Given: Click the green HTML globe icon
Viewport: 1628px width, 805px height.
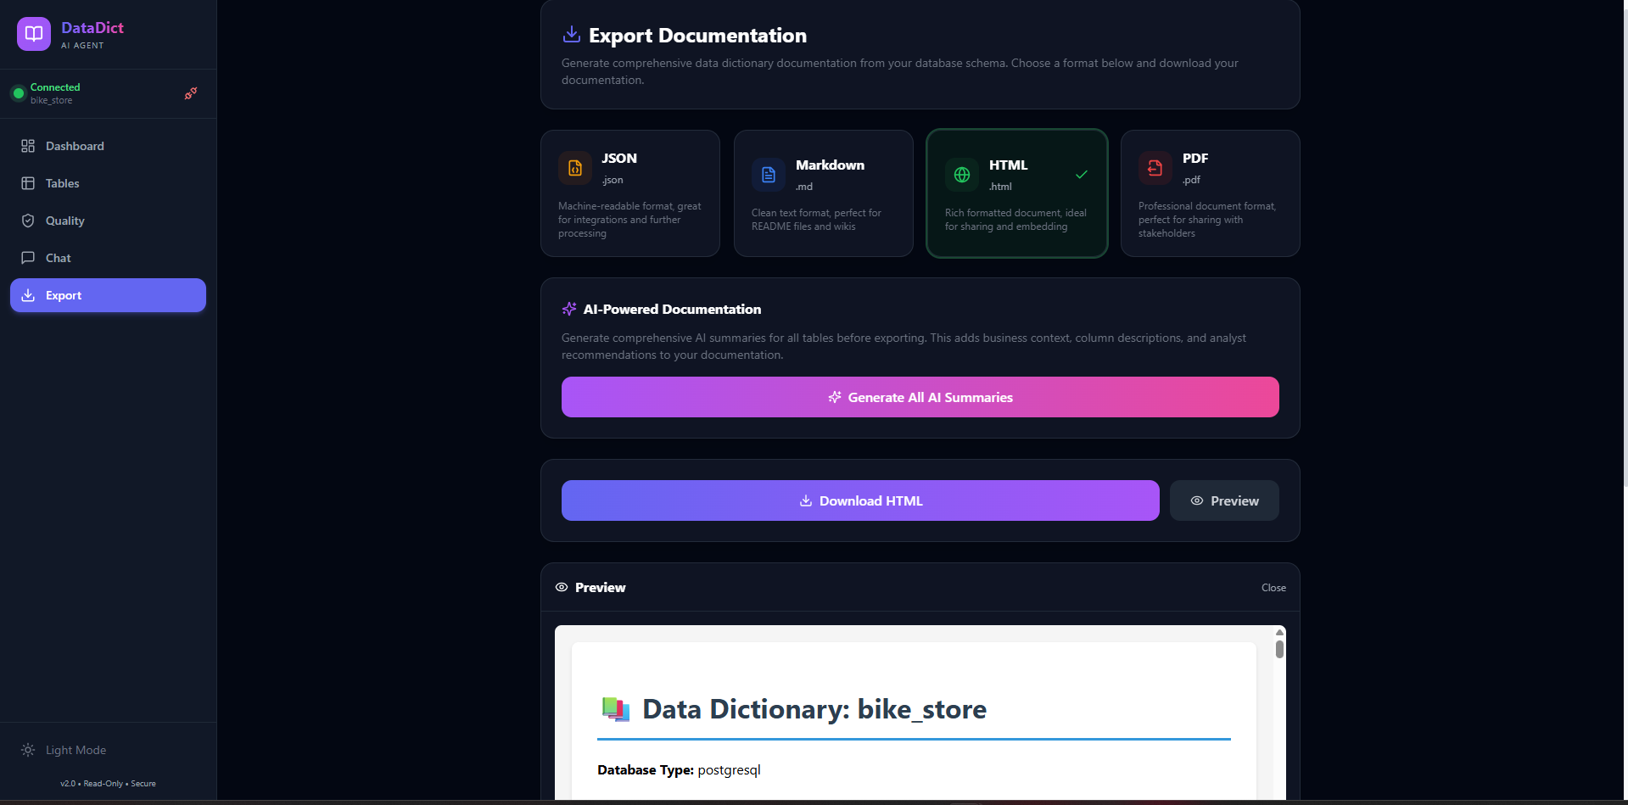Looking at the screenshot, I should point(962,175).
